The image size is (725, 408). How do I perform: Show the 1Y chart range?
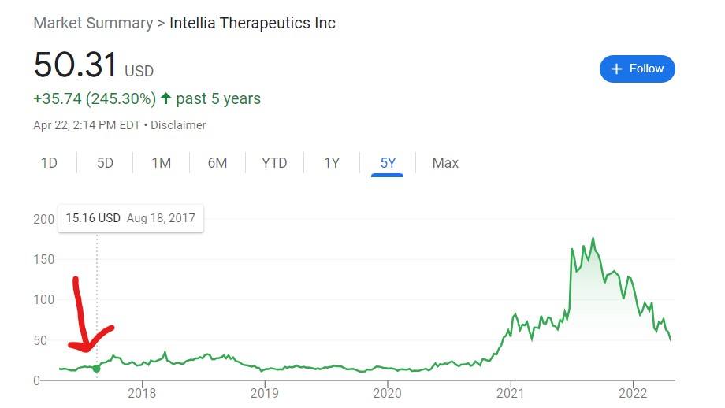332,163
